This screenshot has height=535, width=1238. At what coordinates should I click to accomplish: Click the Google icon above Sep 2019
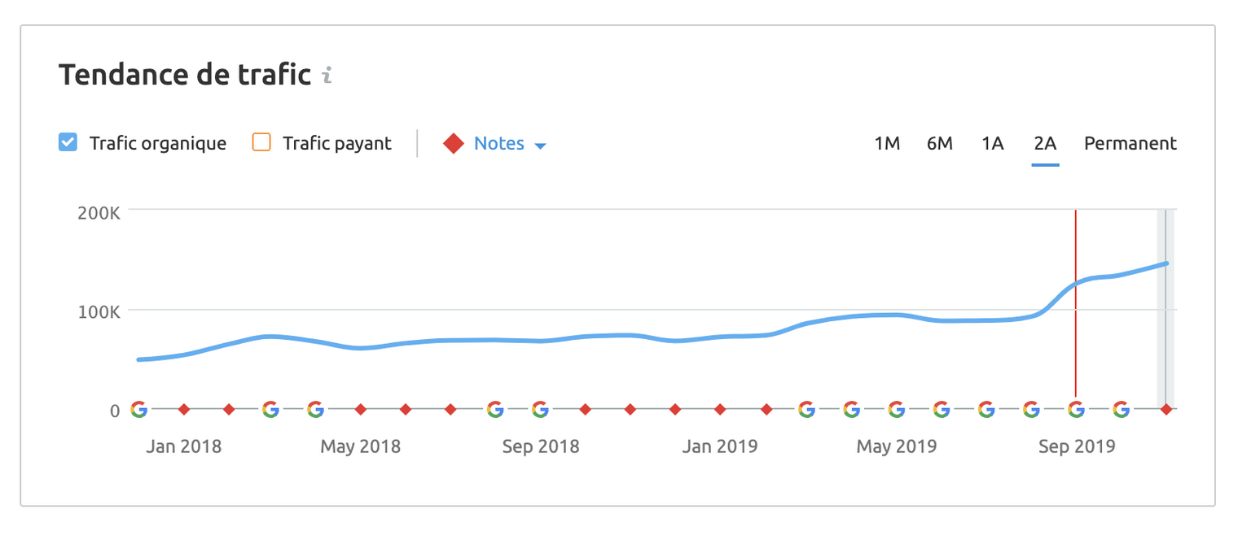tap(1076, 409)
